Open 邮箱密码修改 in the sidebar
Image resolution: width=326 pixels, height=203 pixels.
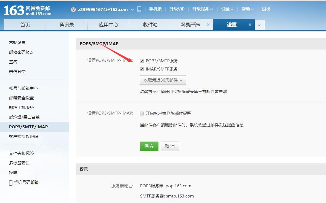click(22, 52)
